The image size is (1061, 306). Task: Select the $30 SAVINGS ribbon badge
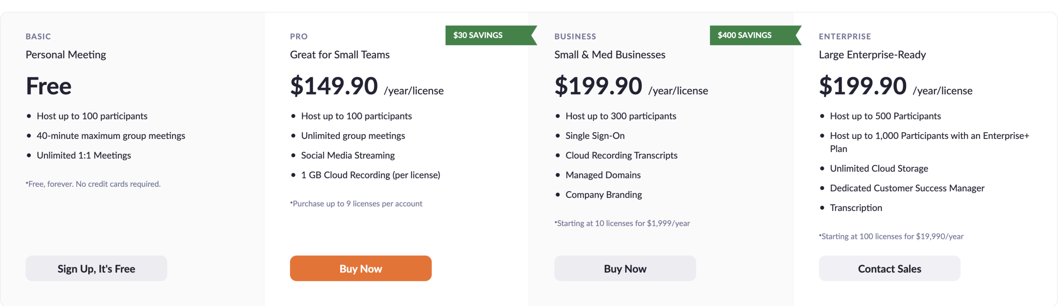[491, 35]
